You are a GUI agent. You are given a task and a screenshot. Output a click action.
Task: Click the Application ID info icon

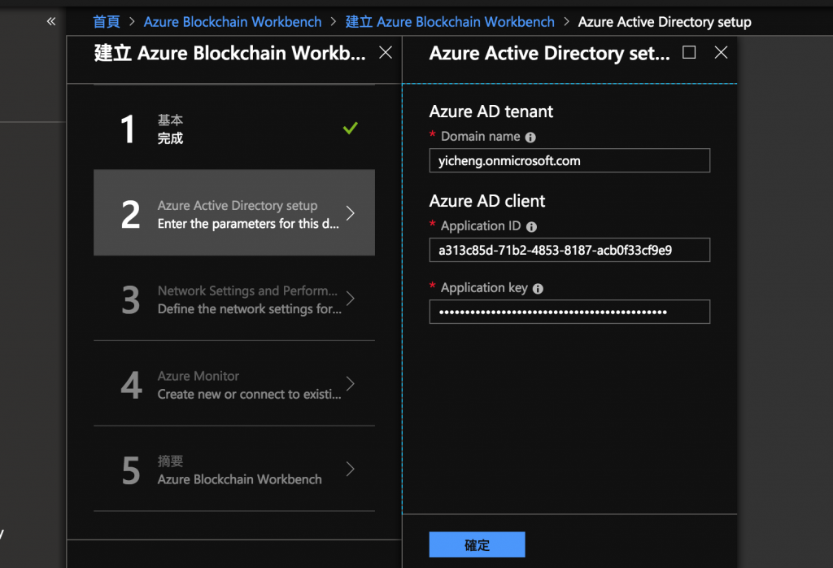coord(532,227)
